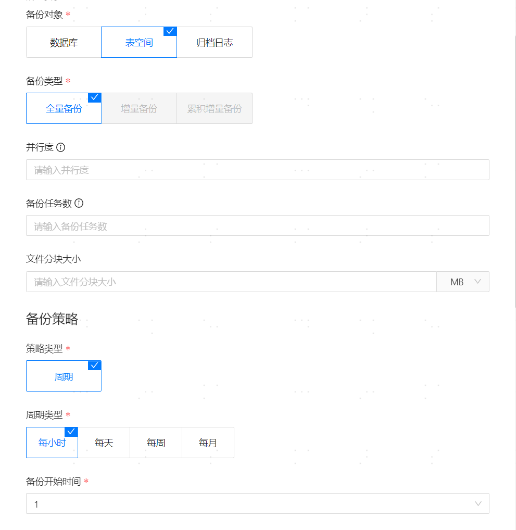Focus the 并行度 input field
The width and height of the screenshot is (516, 530).
click(257, 170)
